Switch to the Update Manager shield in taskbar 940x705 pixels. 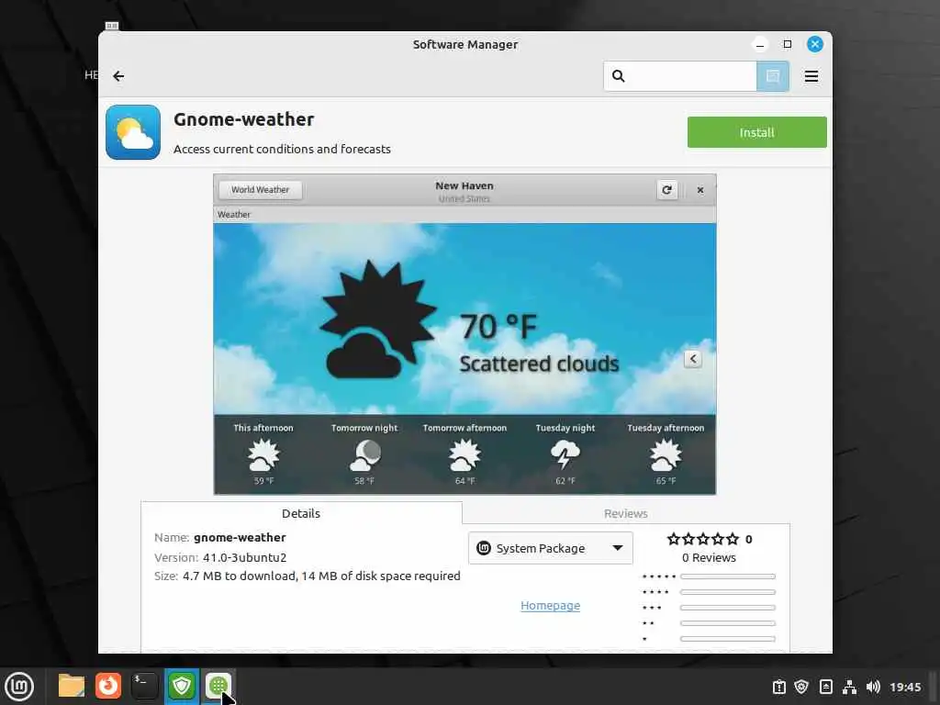tap(182, 686)
